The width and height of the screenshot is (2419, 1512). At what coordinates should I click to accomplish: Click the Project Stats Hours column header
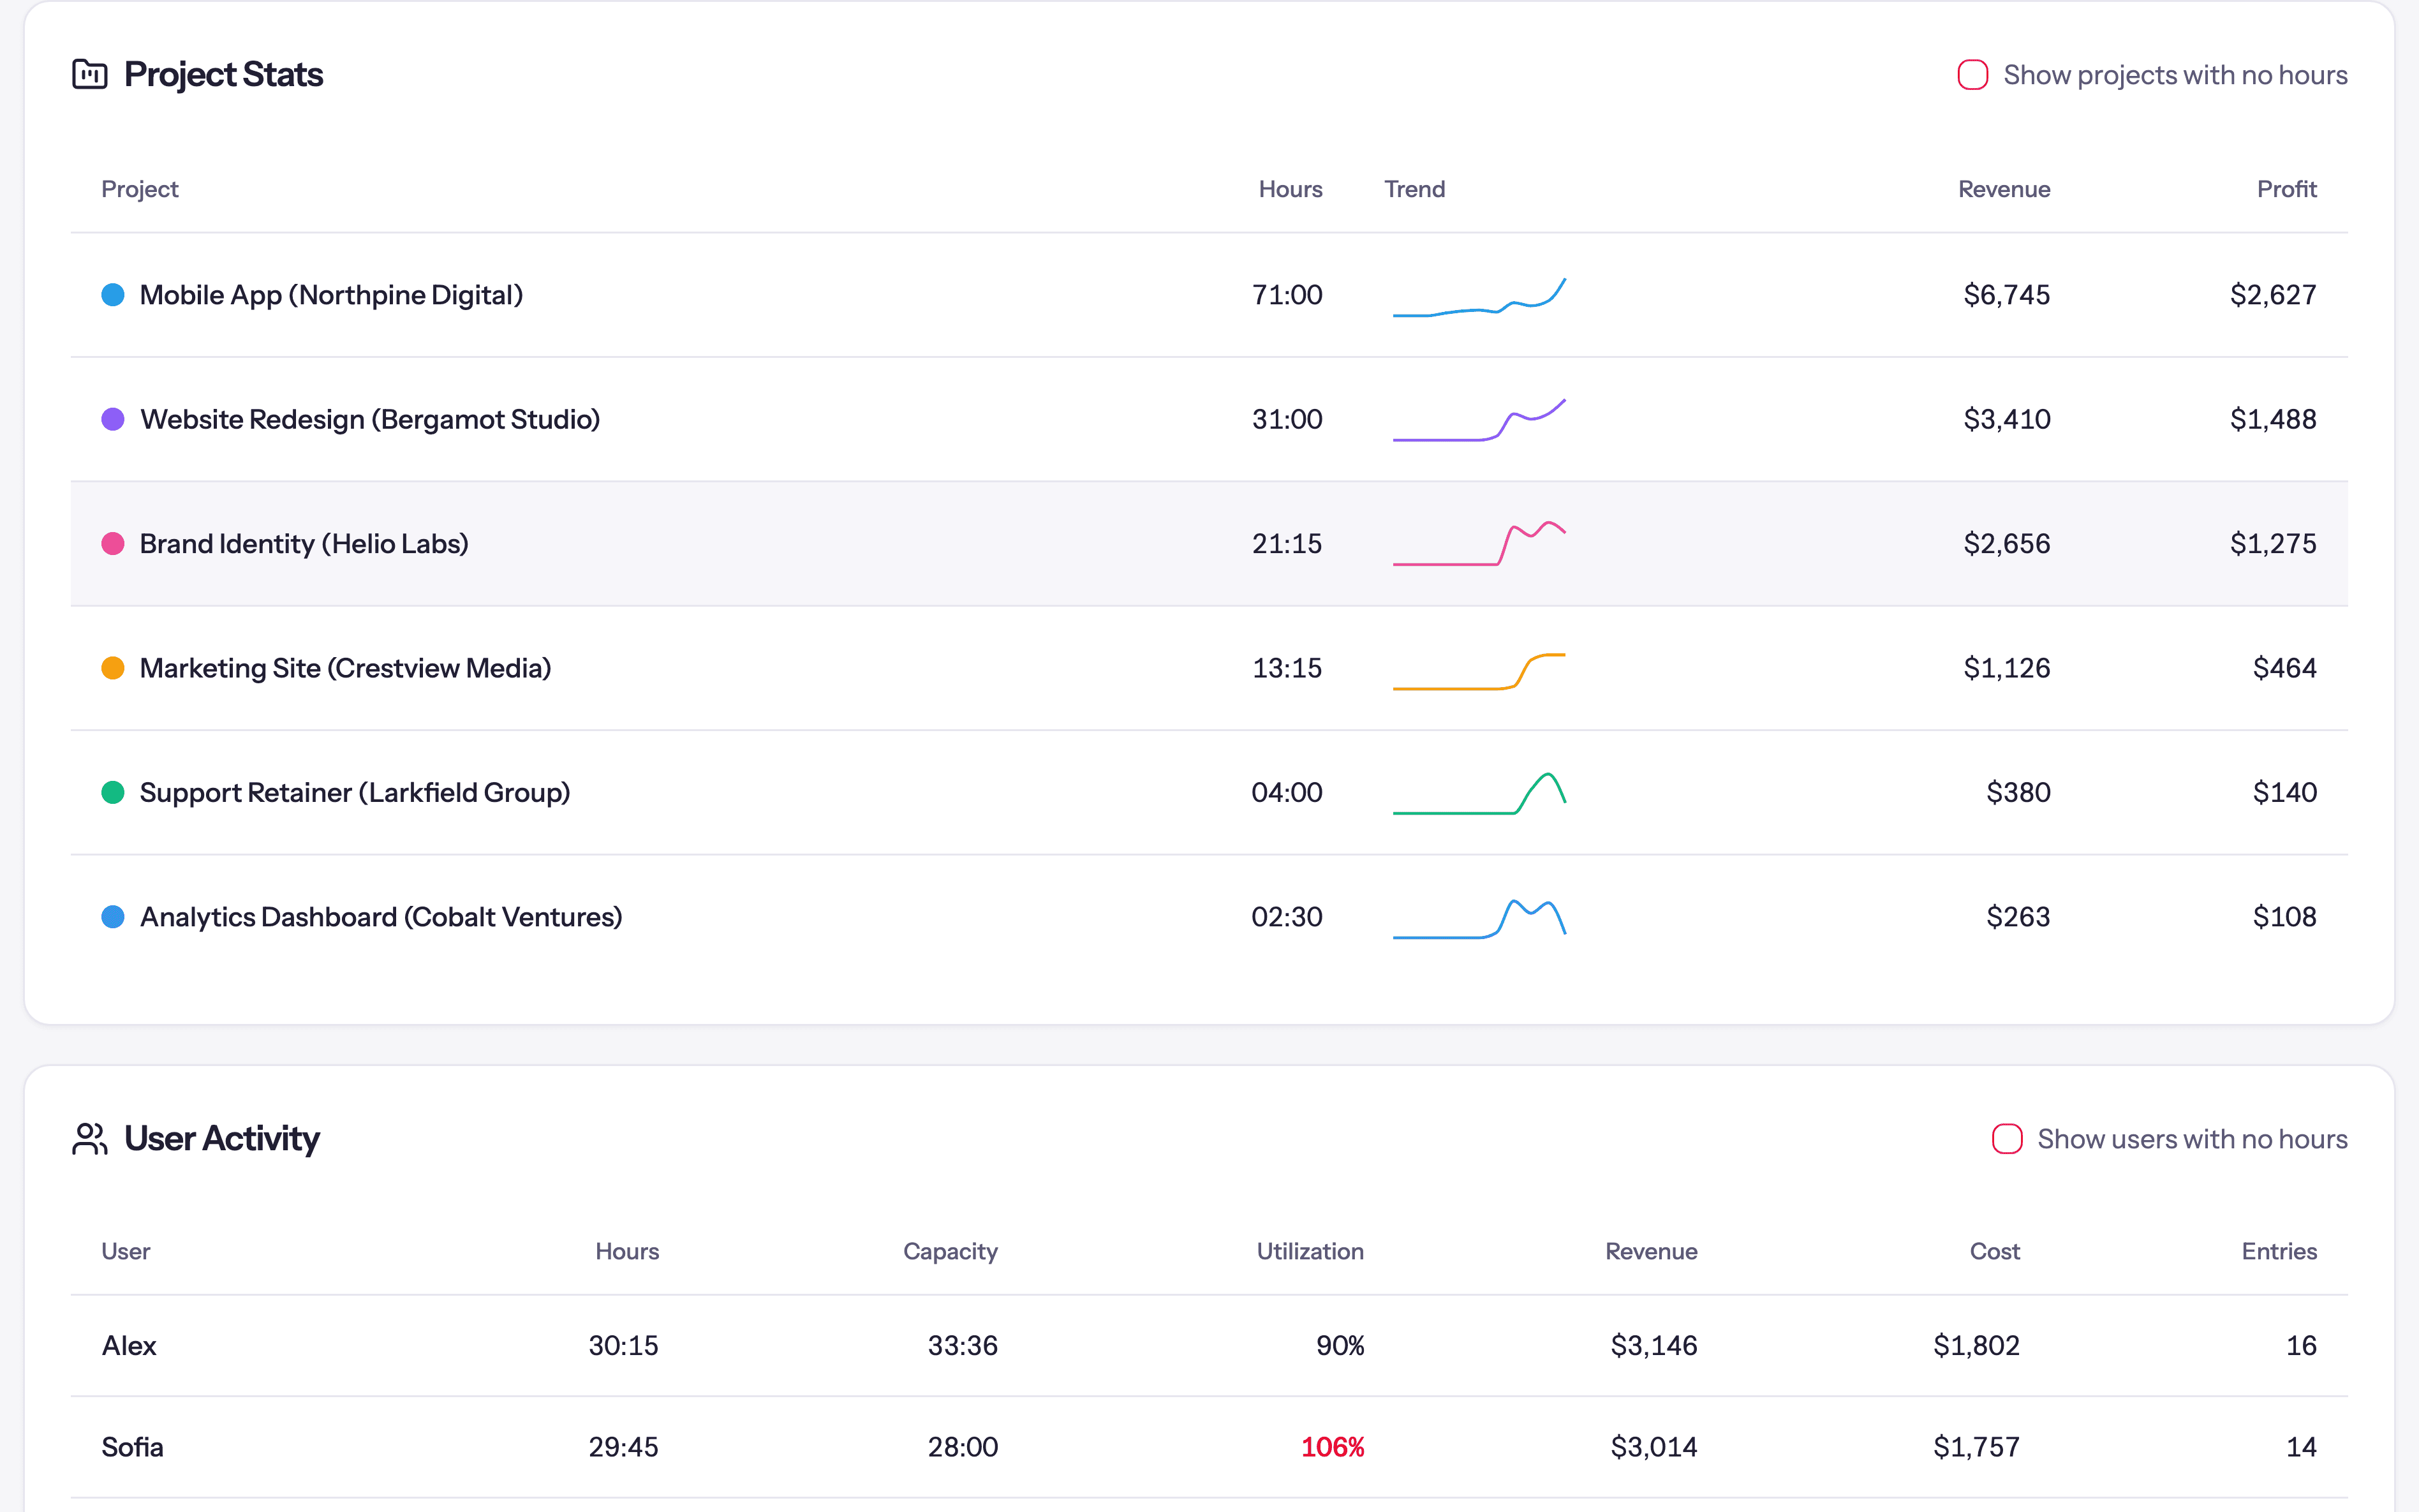1291,189
